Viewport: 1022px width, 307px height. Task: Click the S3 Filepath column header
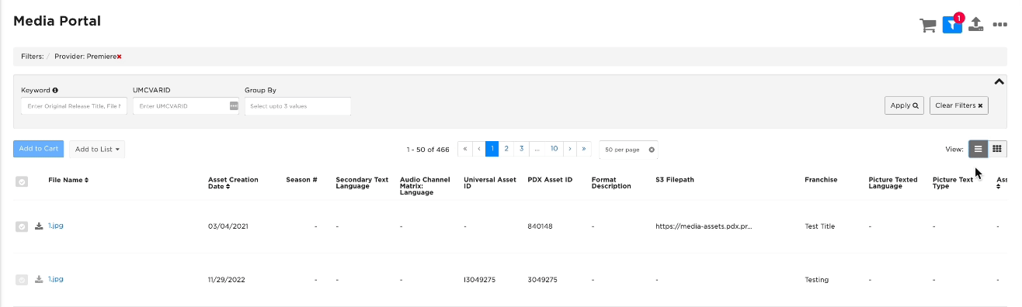tap(674, 180)
